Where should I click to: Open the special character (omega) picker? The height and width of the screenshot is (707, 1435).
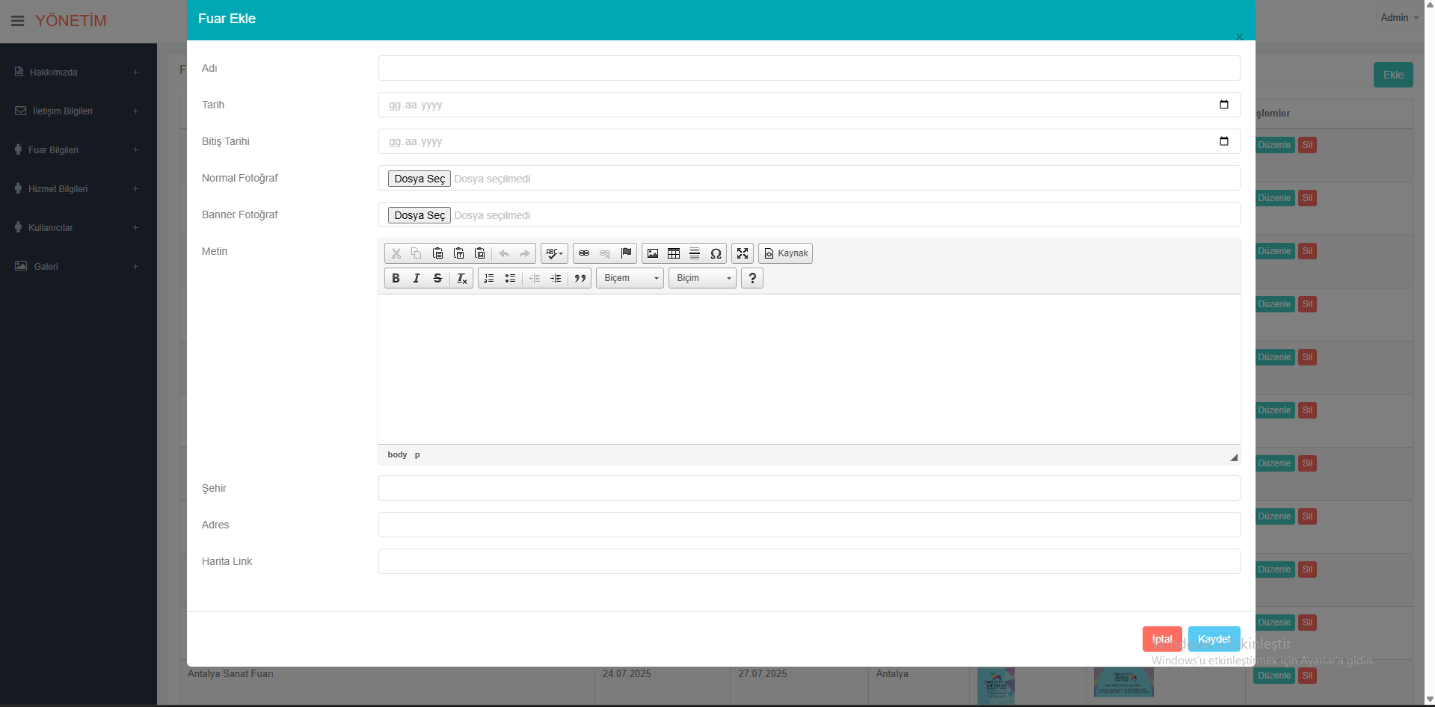click(x=716, y=253)
